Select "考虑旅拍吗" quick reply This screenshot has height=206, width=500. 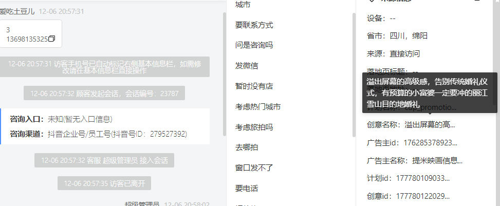click(x=254, y=127)
